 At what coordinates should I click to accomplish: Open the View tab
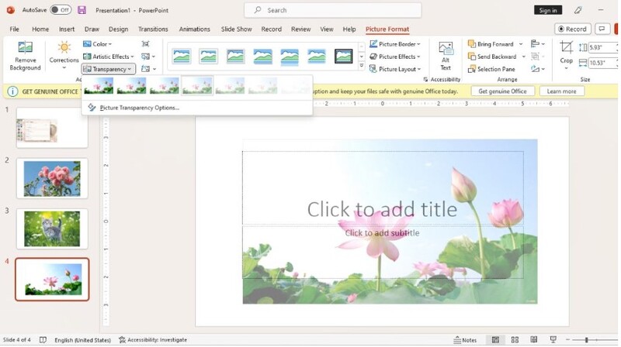click(326, 29)
